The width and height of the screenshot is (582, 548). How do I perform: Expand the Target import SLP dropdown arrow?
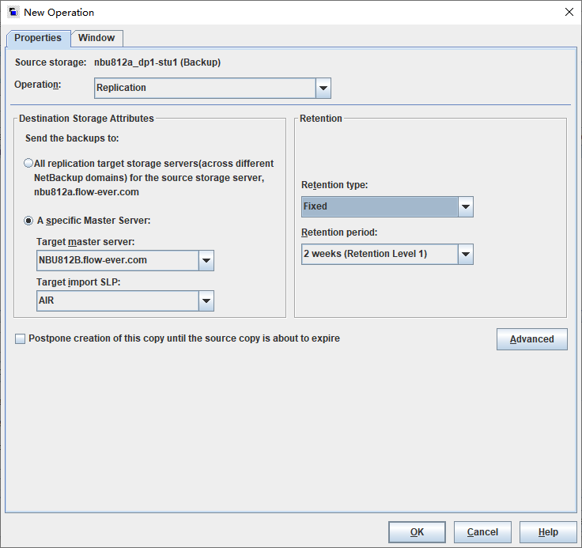tap(206, 300)
